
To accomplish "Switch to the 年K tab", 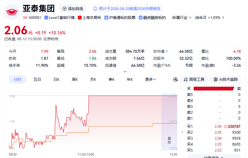I will [x=130, y=79].
